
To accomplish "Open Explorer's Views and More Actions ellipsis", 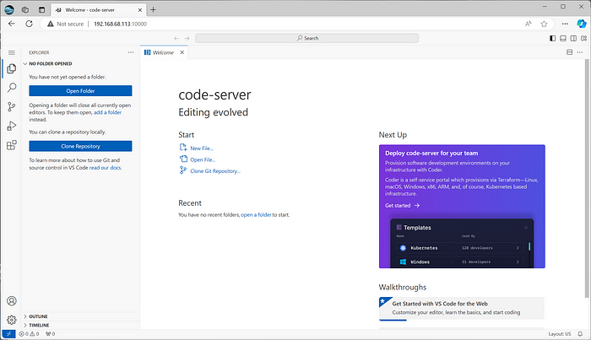I will (x=131, y=52).
